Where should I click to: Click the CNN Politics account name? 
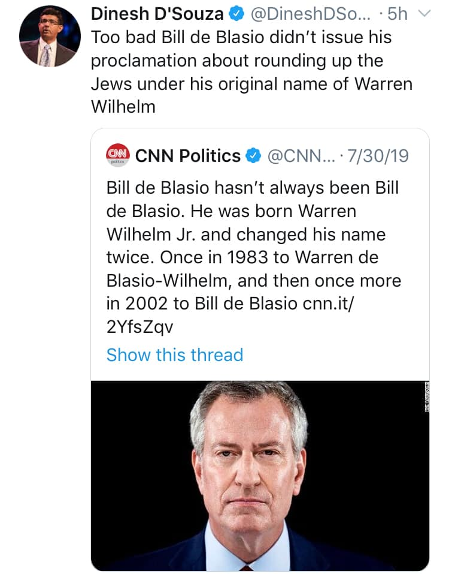[x=188, y=156]
